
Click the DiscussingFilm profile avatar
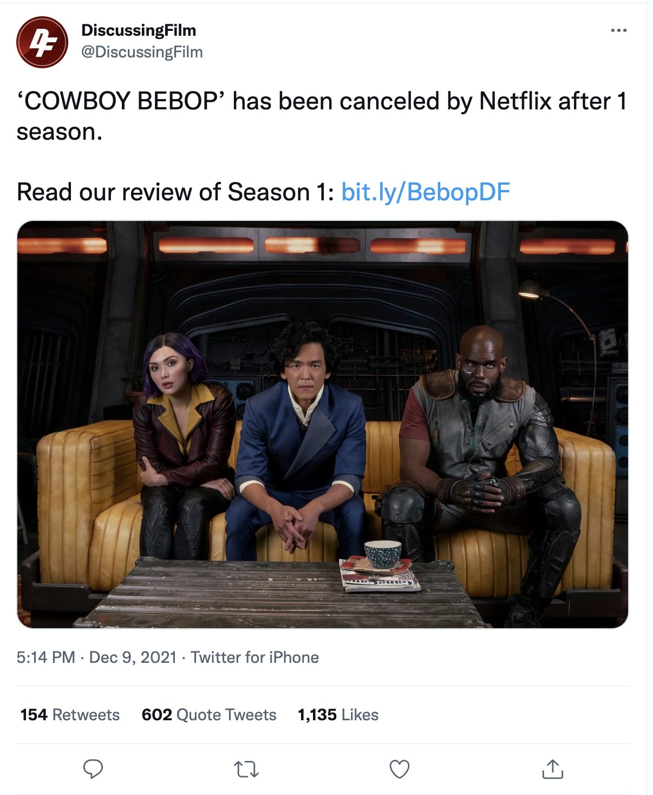[42, 42]
